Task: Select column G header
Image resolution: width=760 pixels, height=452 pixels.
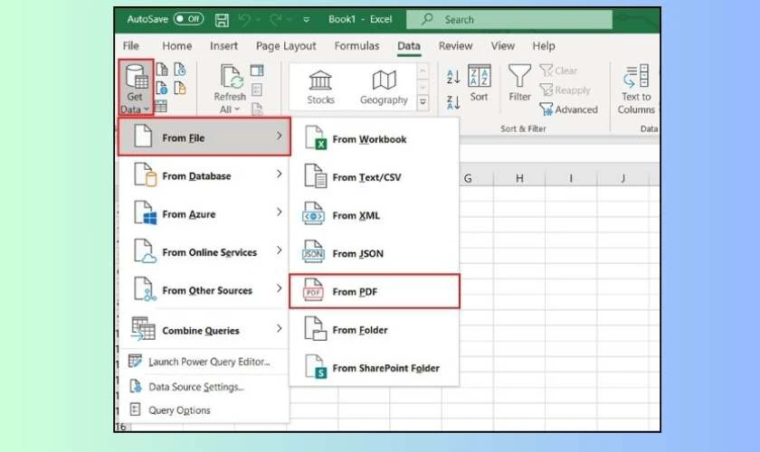Action: (468, 178)
